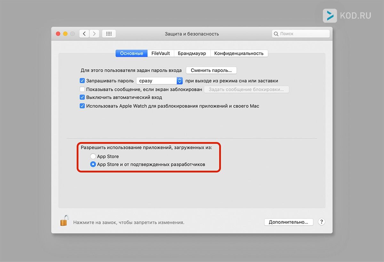Open the Брандмауэр tab
This screenshot has width=384, height=262.
[192, 53]
